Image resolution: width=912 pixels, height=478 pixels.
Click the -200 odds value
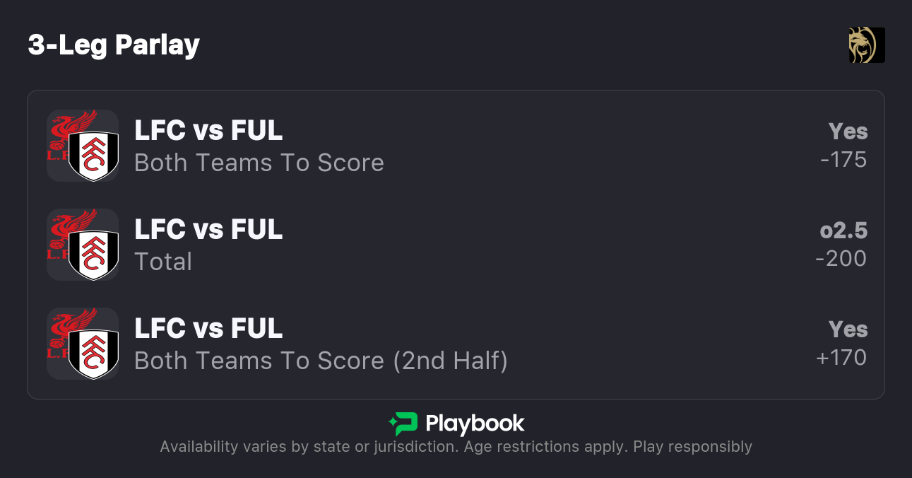pos(841,259)
